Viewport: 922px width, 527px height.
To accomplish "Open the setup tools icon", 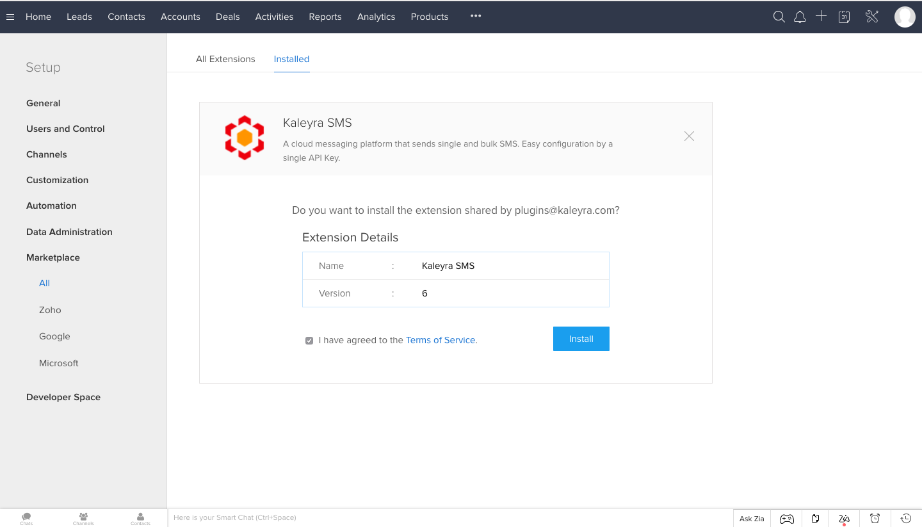I will tap(872, 17).
